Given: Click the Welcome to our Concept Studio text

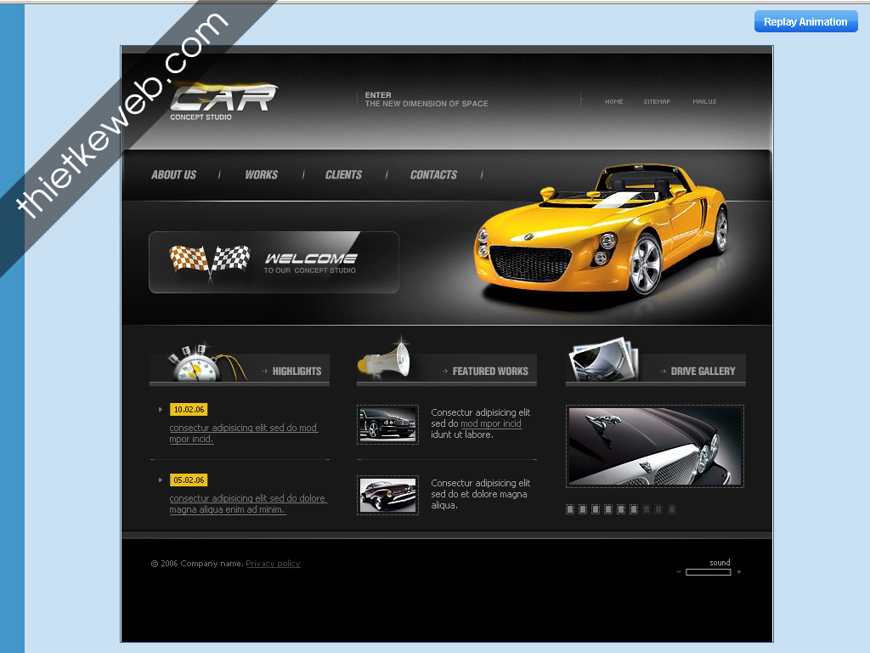Looking at the screenshot, I should (310, 264).
